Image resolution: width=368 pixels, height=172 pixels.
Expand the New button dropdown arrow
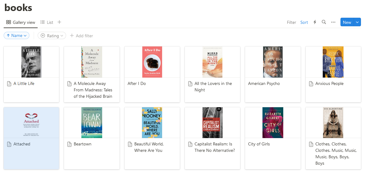[358, 22]
